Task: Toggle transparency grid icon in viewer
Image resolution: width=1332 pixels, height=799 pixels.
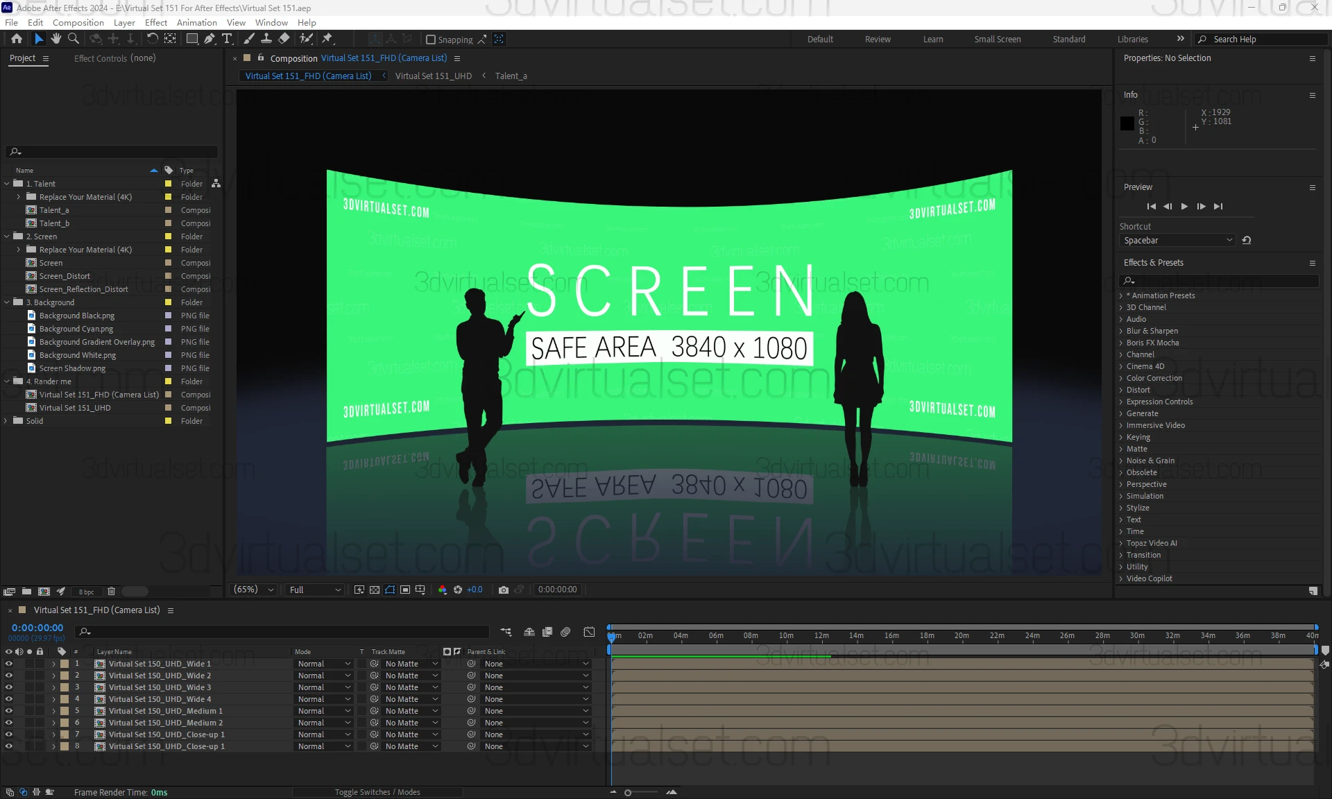Action: 375,590
